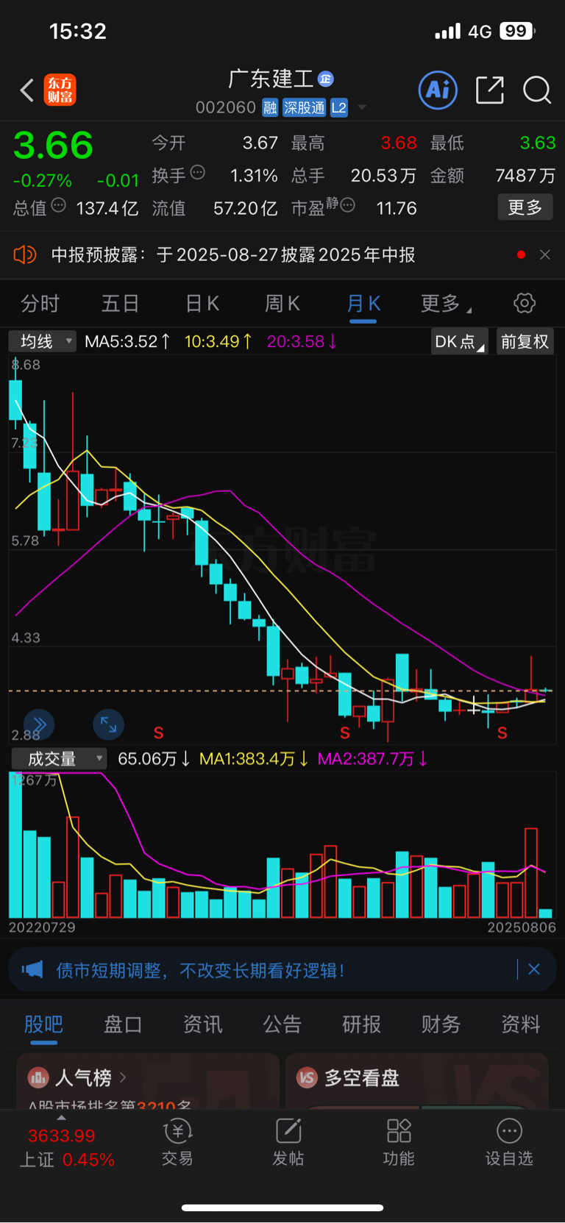Tap the fullscreen expand chart icon
The width and height of the screenshot is (565, 1223).
point(108,724)
